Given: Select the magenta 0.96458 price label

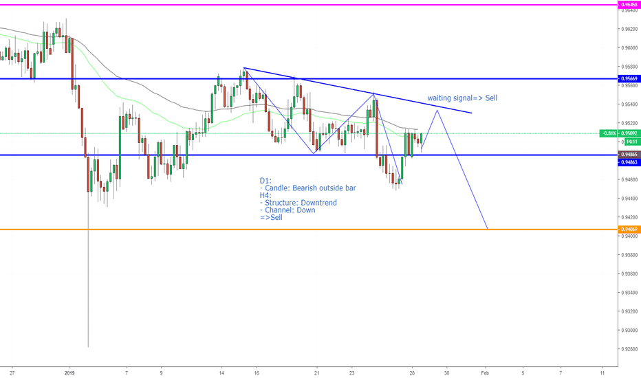Looking at the screenshot, I should pos(629,5).
